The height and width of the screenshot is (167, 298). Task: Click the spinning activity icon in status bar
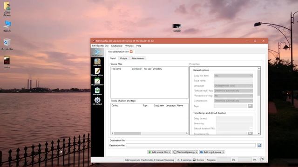(262, 159)
